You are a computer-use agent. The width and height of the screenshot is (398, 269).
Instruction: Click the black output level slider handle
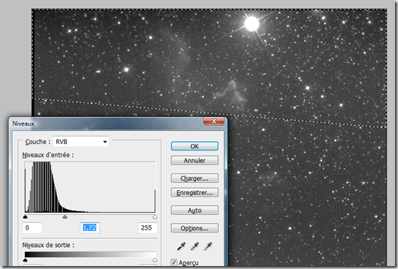[x=25, y=260]
